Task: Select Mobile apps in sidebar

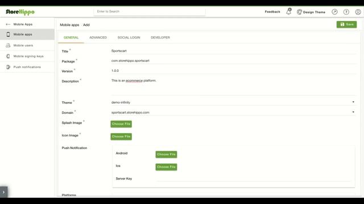Action: pyautogui.click(x=27, y=34)
